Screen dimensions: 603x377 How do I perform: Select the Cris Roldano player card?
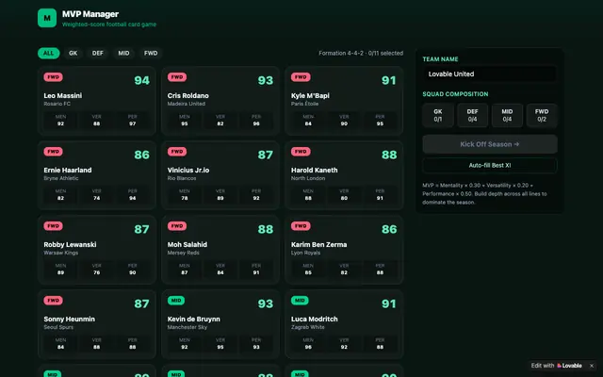220,101
